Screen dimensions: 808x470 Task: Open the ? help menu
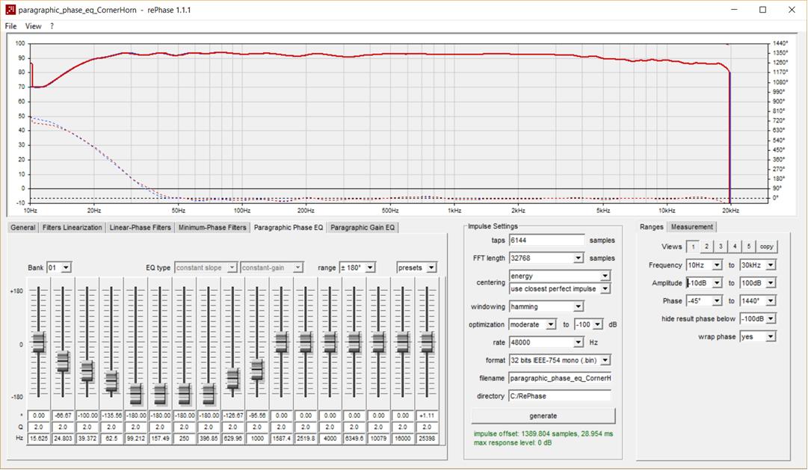(52, 26)
